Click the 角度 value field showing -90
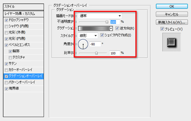 click(95, 44)
